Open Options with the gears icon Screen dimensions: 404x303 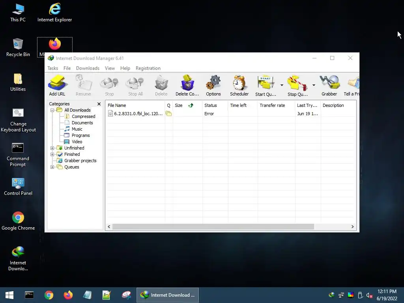coord(213,86)
